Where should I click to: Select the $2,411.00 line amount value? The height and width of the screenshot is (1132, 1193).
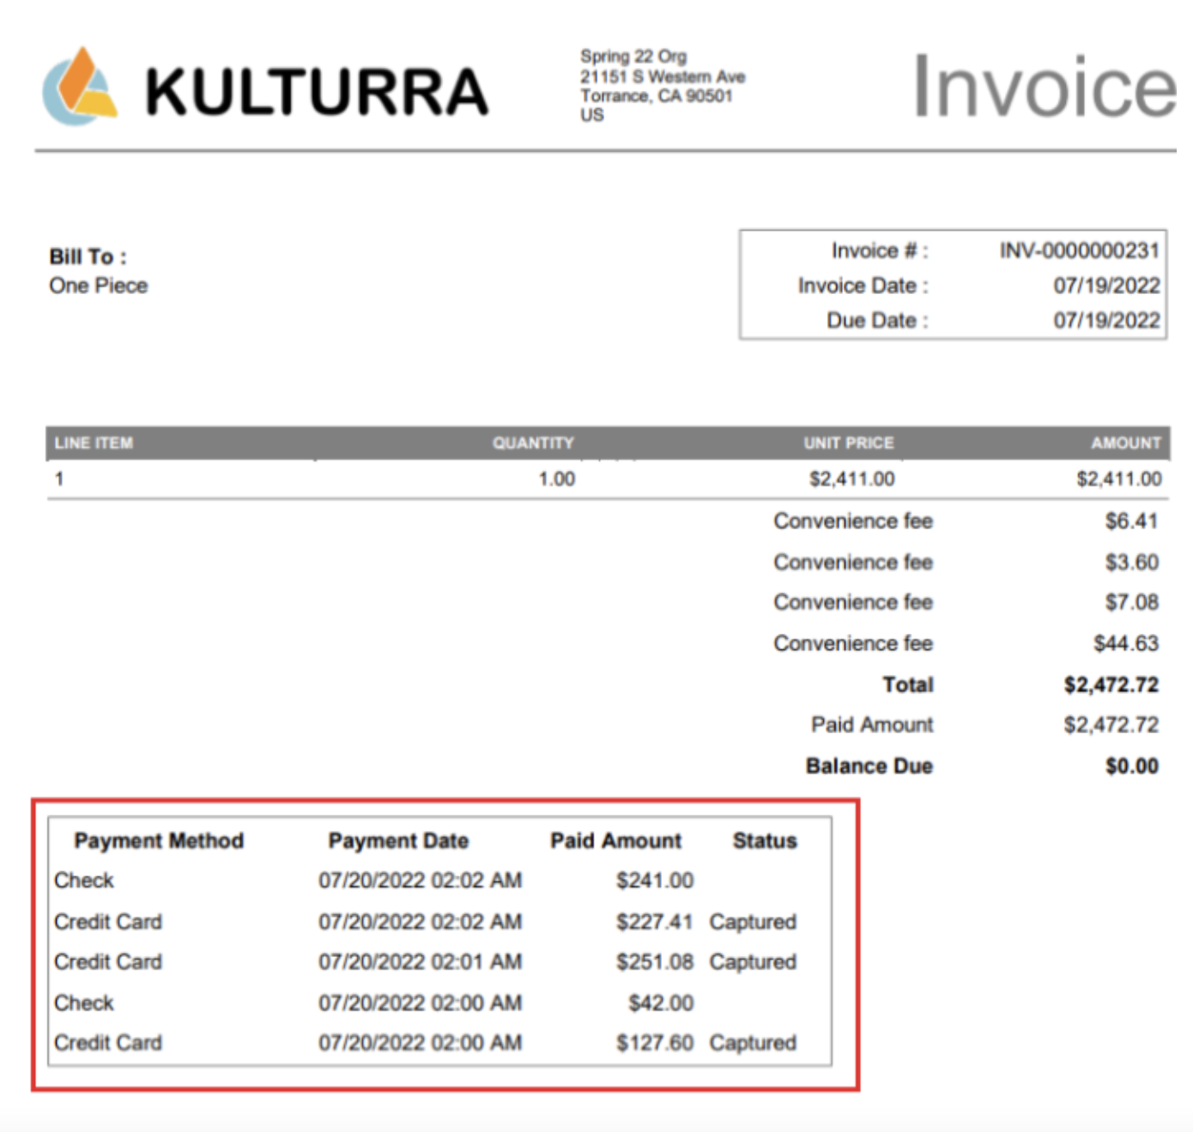point(1119,479)
